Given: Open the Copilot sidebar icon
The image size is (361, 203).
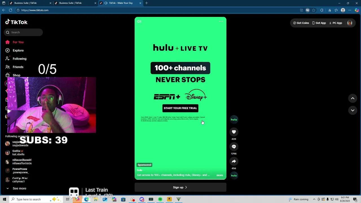Looking at the screenshot, I should (x=357, y=10).
